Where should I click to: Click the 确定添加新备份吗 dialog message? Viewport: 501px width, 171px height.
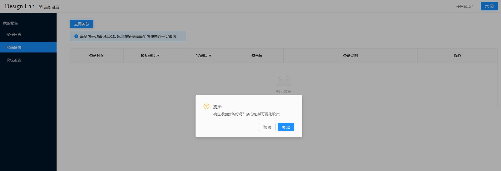click(247, 114)
